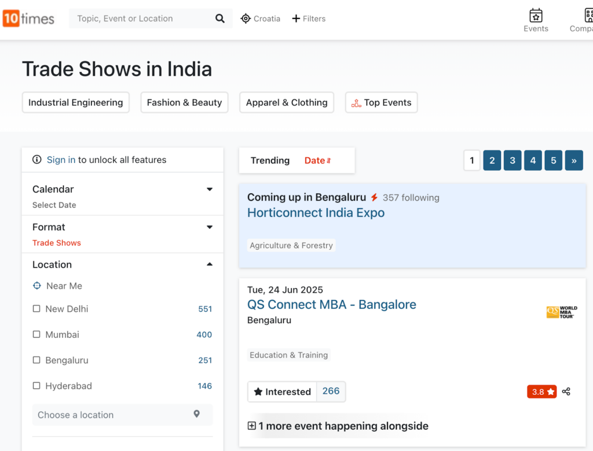Click the 551 count for New Delhi
Image resolution: width=593 pixels, height=451 pixels.
[x=205, y=309]
